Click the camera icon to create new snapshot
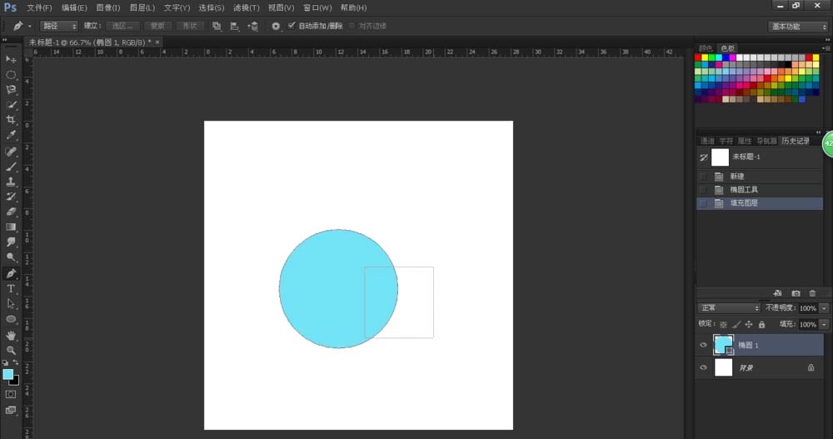 click(796, 293)
